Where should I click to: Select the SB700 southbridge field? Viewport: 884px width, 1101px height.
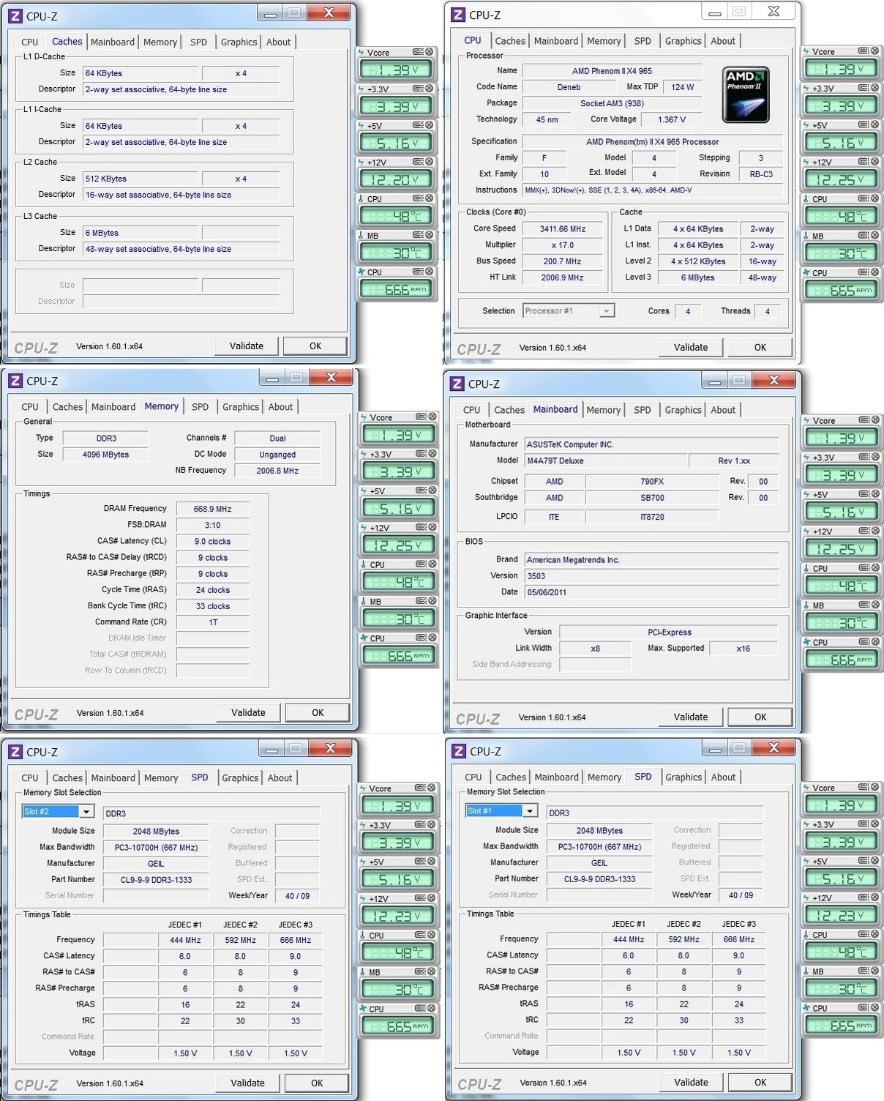(651, 498)
